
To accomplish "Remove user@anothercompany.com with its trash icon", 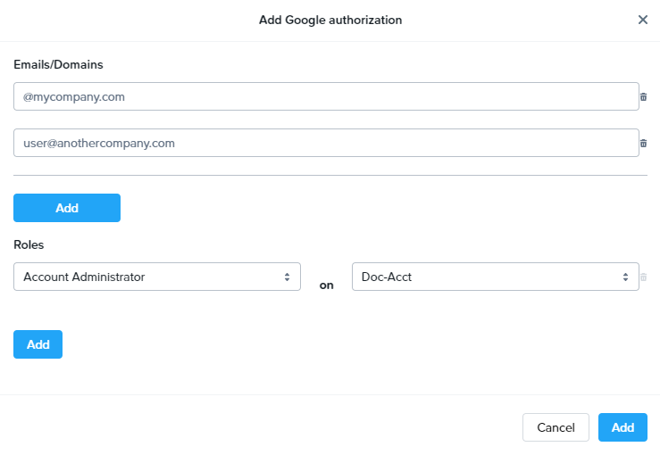I will point(643,144).
